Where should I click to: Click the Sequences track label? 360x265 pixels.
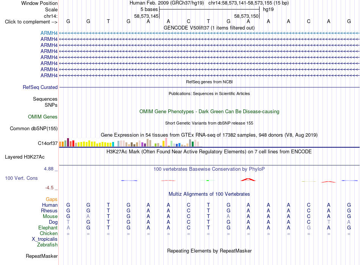tap(45, 99)
